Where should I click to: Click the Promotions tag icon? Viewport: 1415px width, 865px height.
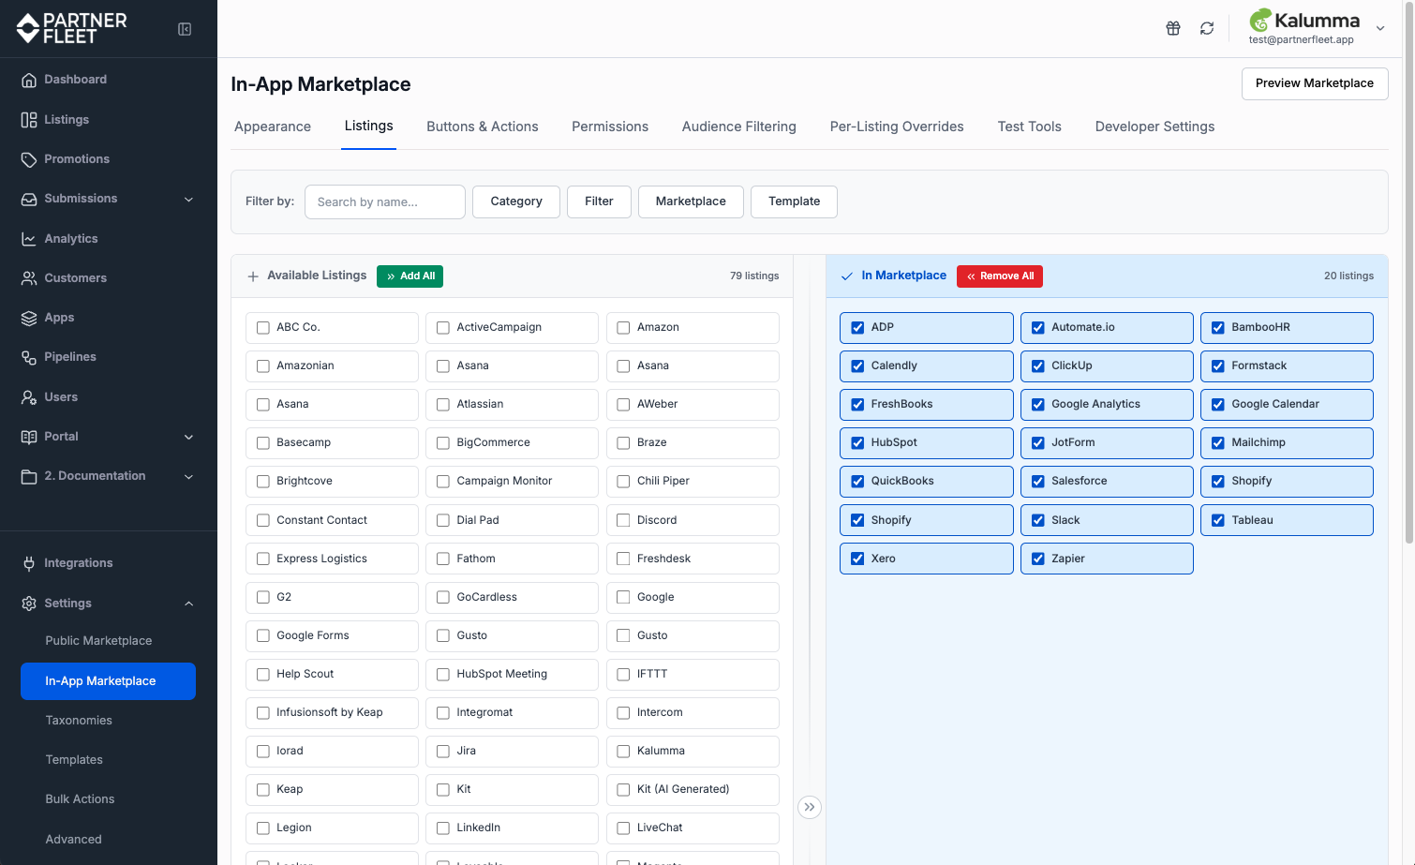tap(29, 159)
